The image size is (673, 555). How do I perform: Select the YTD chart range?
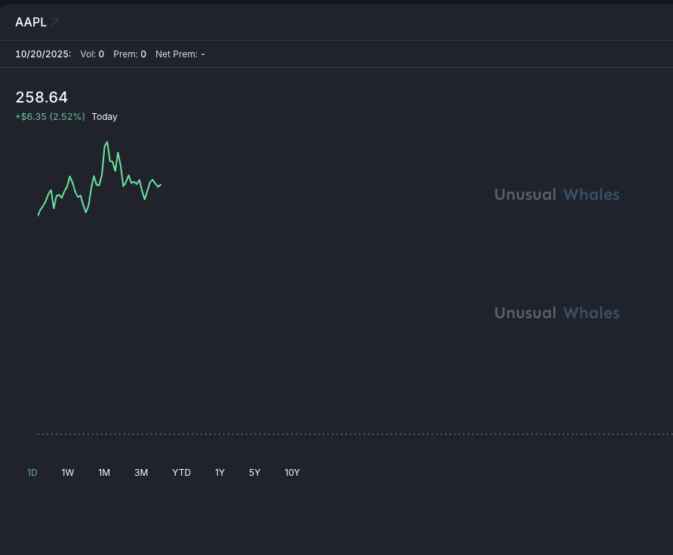coord(181,473)
